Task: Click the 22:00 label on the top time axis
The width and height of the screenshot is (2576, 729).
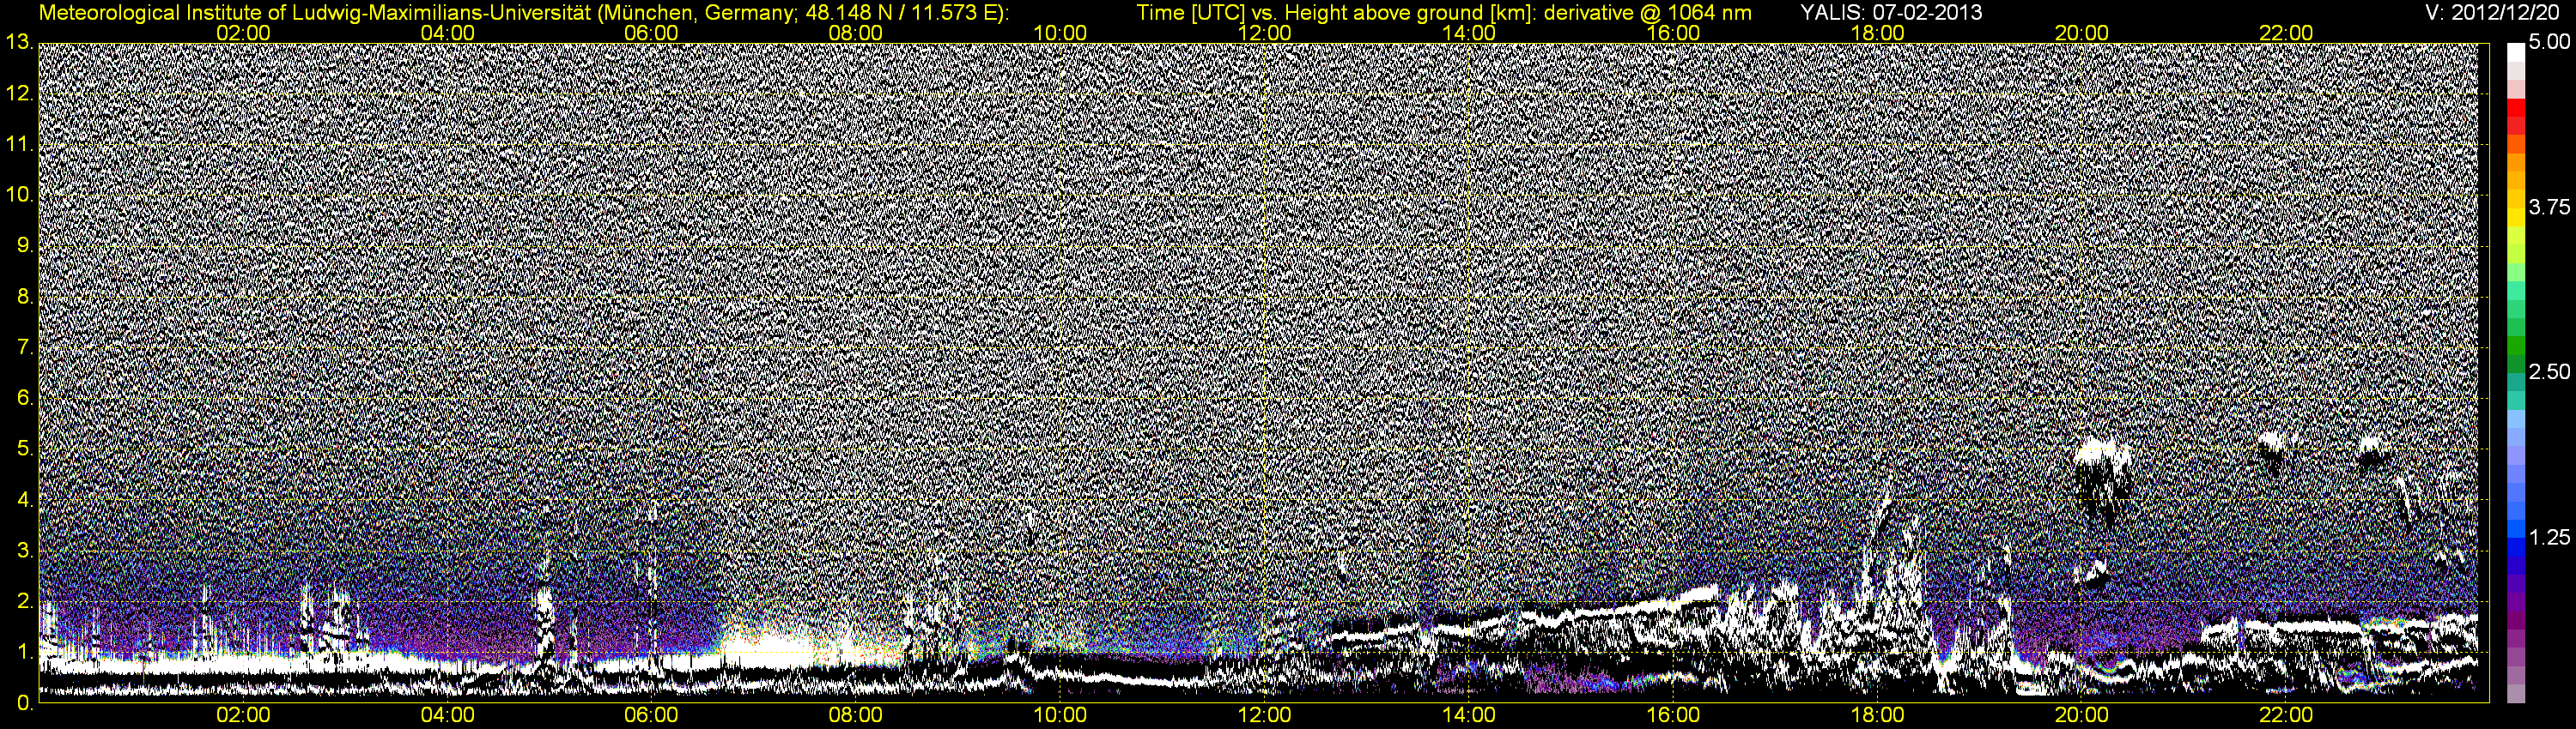Action: point(2286,33)
